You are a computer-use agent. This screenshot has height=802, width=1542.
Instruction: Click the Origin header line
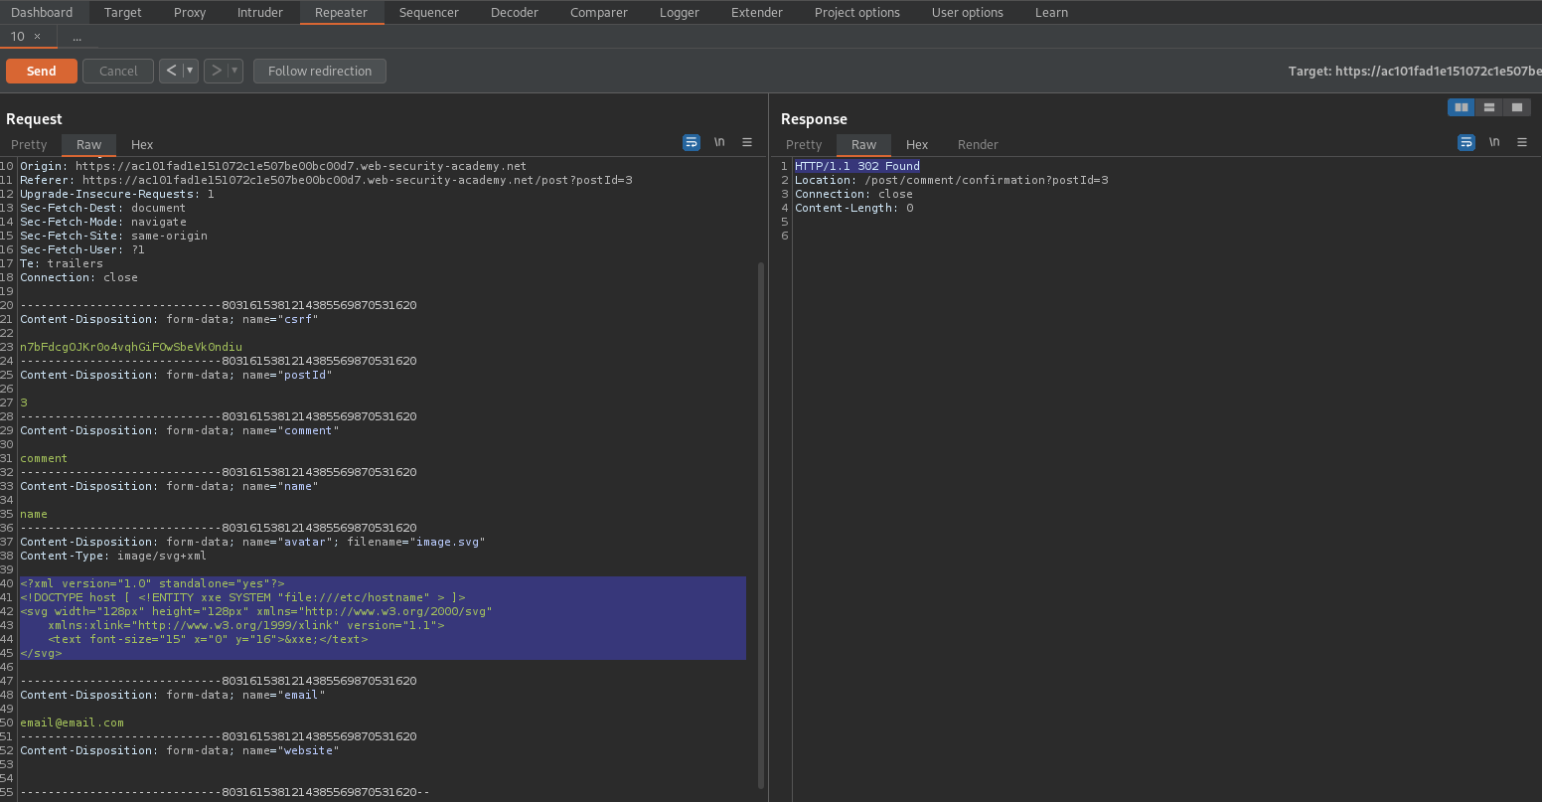pos(273,166)
